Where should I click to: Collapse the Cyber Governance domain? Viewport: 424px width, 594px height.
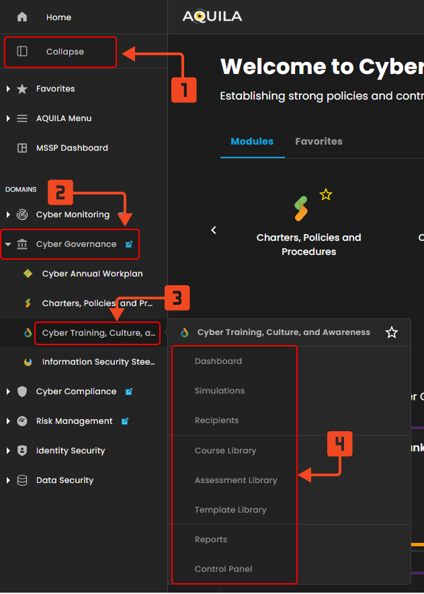pyautogui.click(x=8, y=244)
